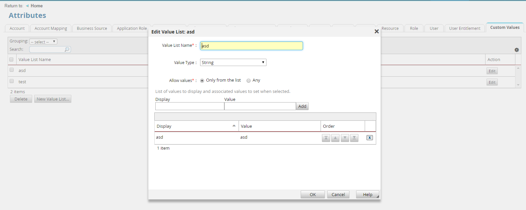Switch to the User Entitlement tab
526x210 pixels.
pos(465,29)
